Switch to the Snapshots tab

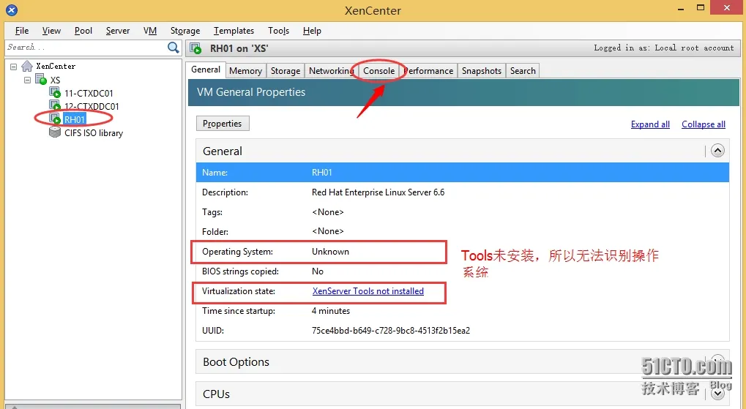(482, 71)
